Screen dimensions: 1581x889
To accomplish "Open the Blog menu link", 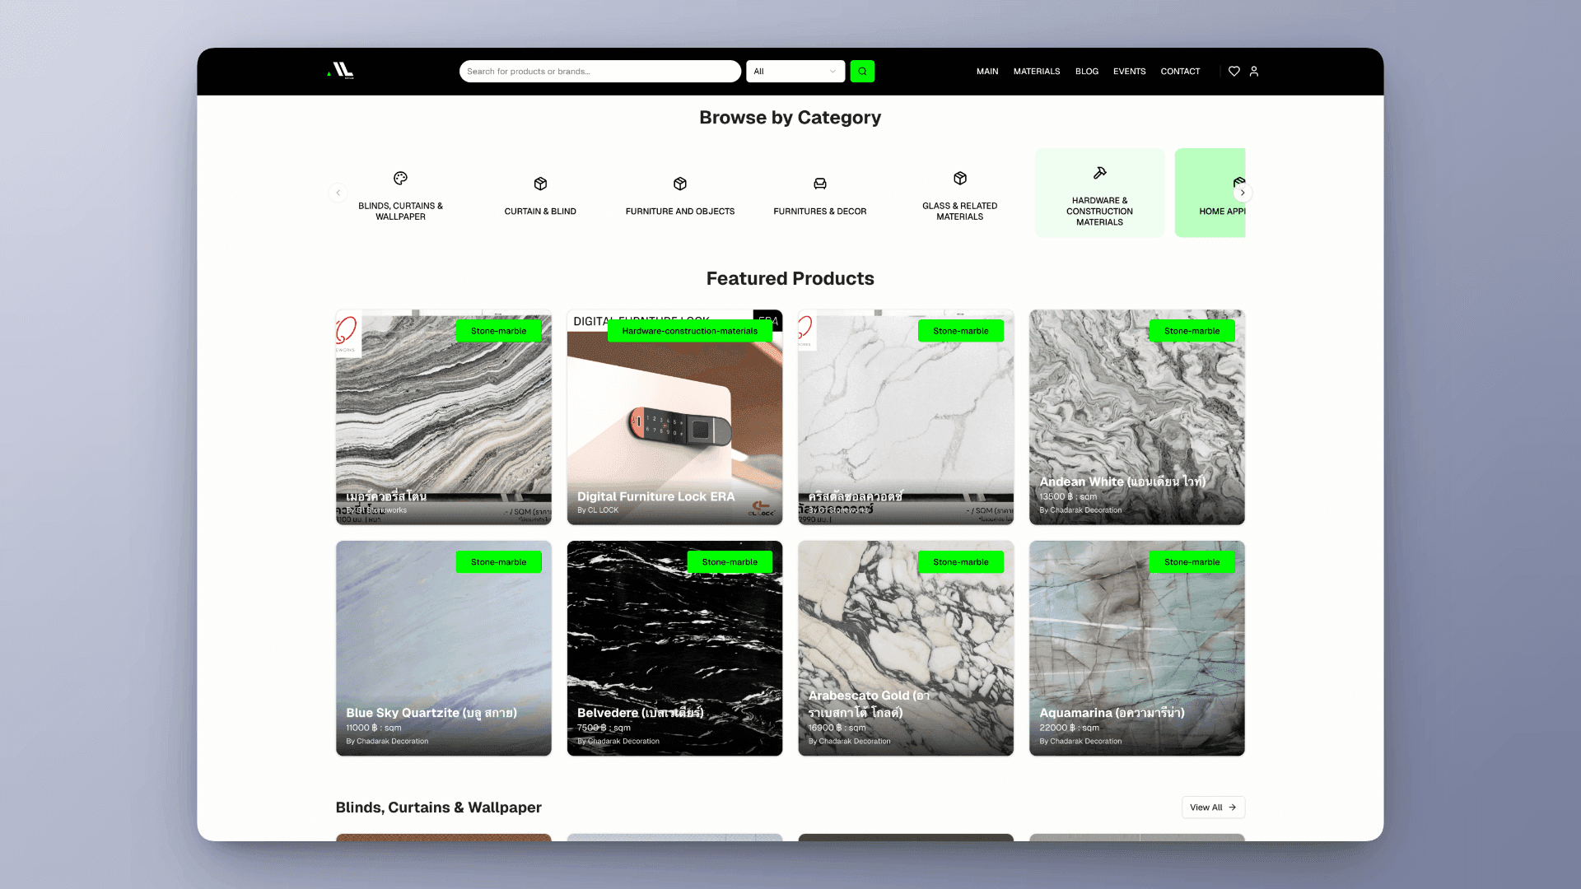I will click(1086, 72).
